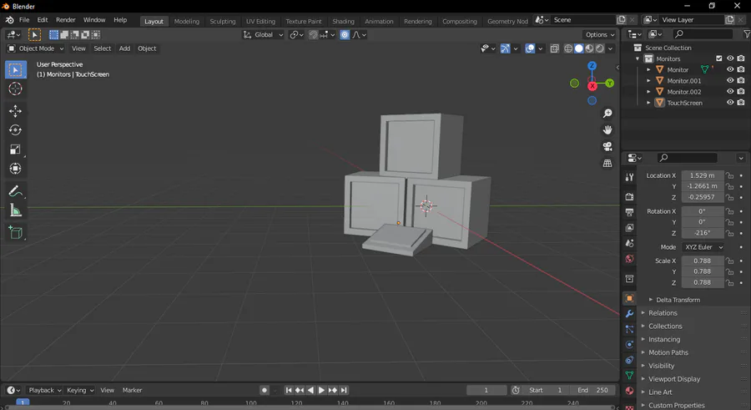Toggle Monitors collection exclude checkbox
This screenshot has width=751, height=410.
pos(719,58)
